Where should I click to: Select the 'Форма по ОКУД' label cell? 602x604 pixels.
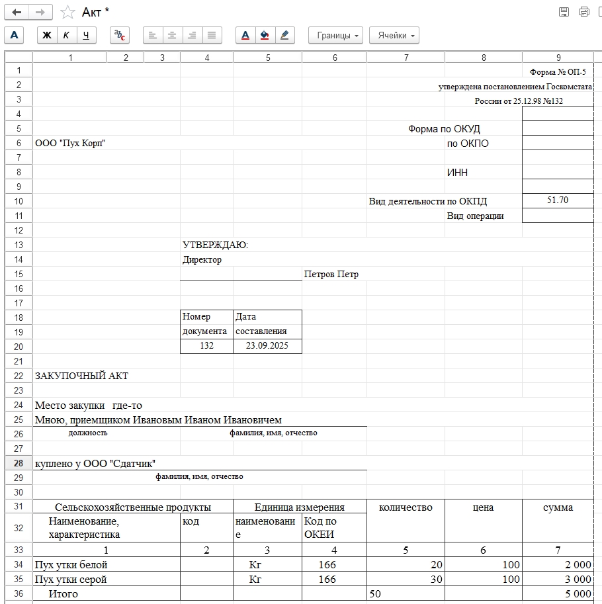coord(444,128)
